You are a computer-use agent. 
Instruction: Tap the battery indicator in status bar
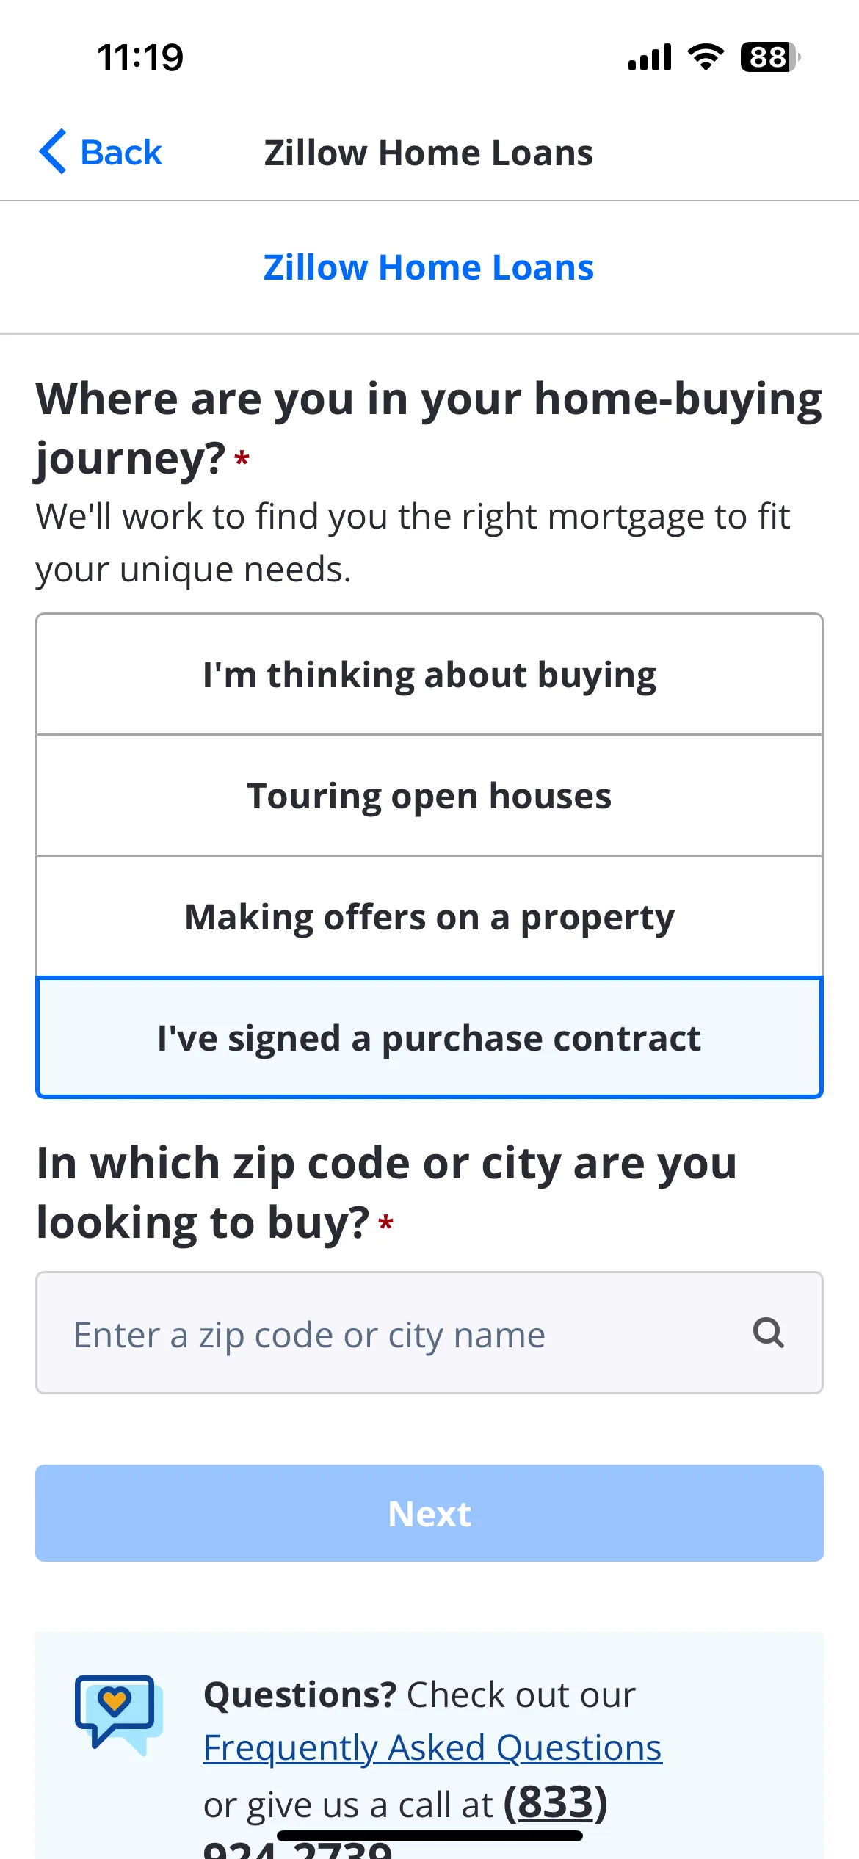click(769, 57)
